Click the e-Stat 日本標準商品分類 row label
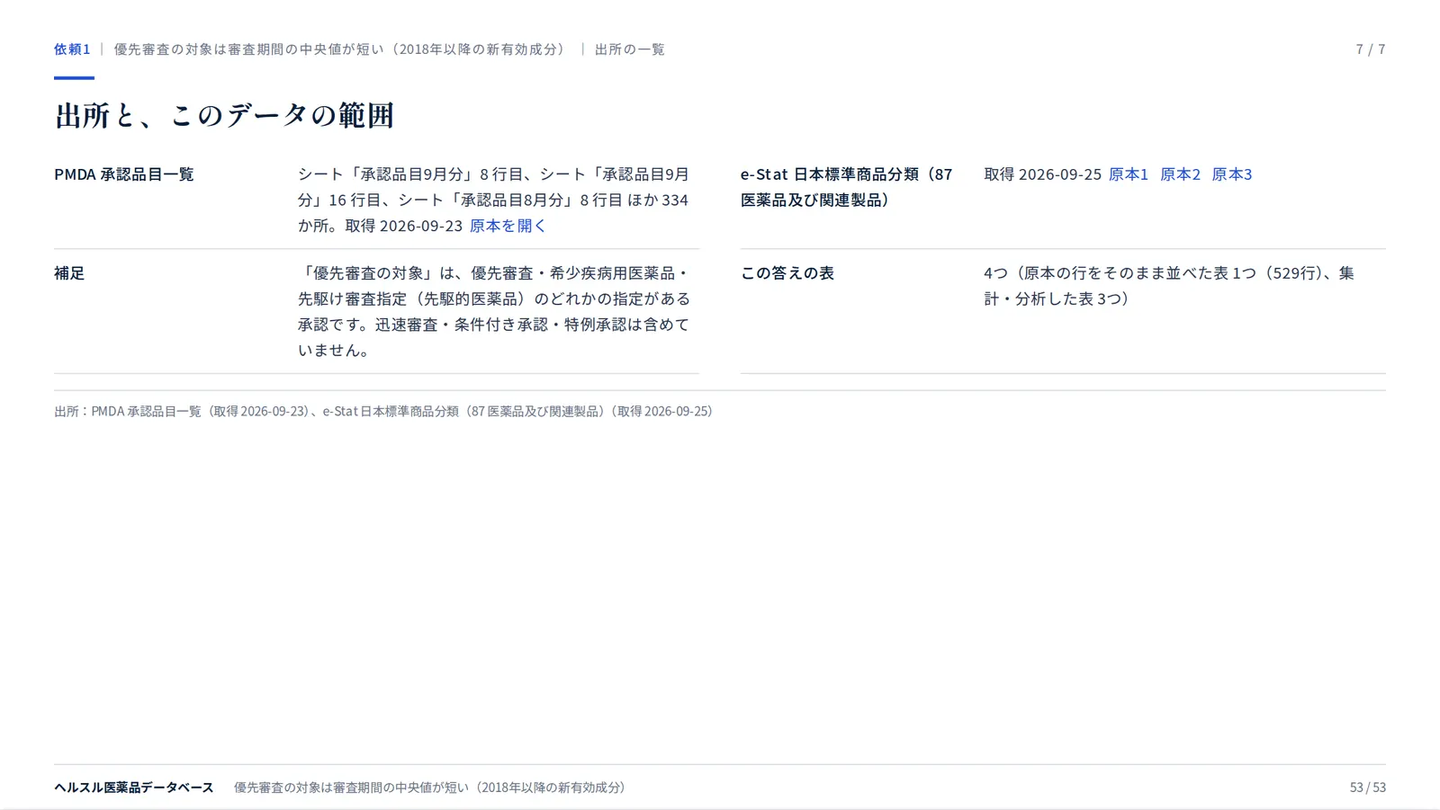Screen dimensions: 1440x810 point(846,187)
